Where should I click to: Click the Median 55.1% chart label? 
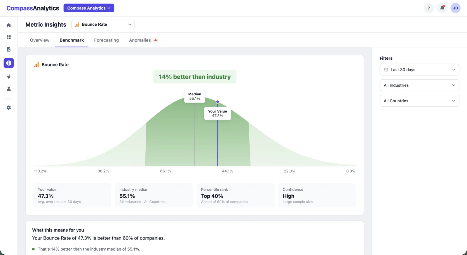tap(195, 96)
